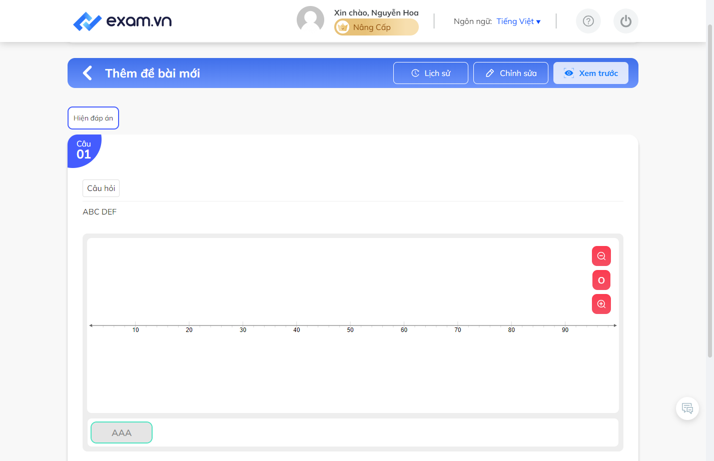
Task: Open Lịch sử history
Action: (x=431, y=73)
